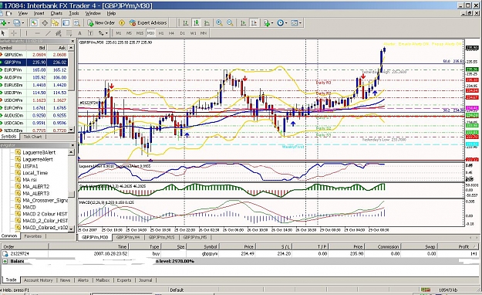Screen dimensions: 482x295
Task: Click Market Watch scrollbar down arrow
Action: tap(71, 130)
